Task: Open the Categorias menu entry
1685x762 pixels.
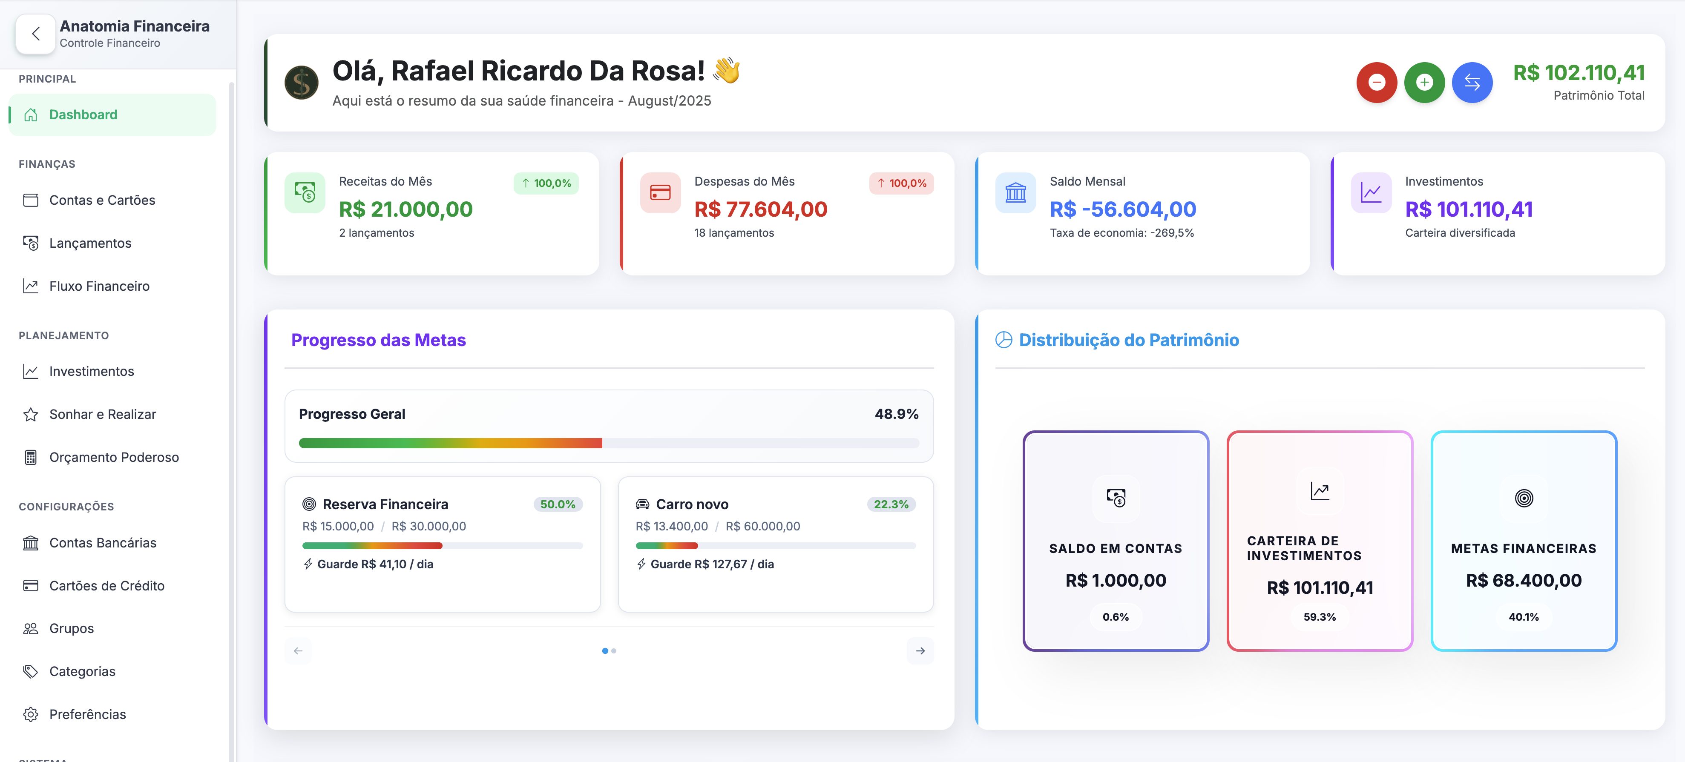Action: click(82, 671)
